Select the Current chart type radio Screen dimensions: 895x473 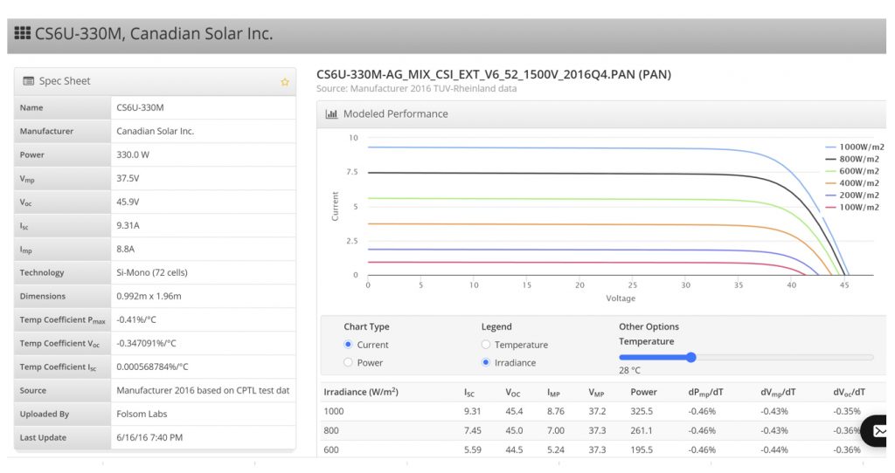tap(348, 344)
